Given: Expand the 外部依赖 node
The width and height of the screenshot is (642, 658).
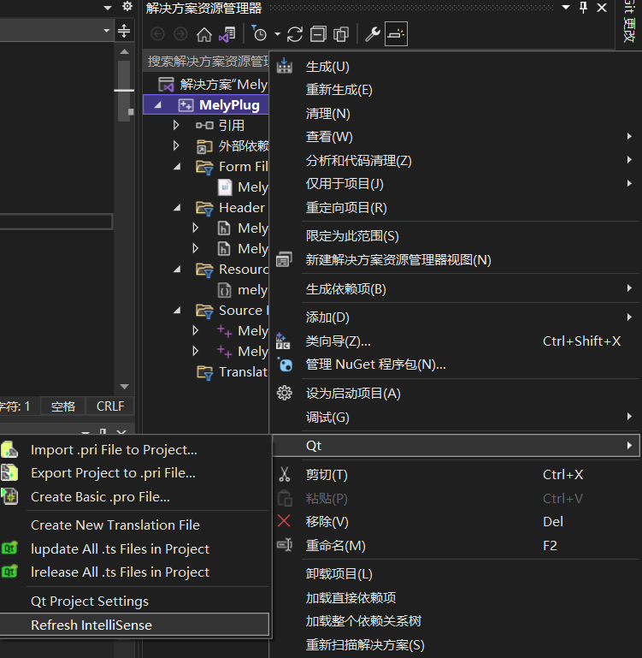Looking at the screenshot, I should click(176, 145).
